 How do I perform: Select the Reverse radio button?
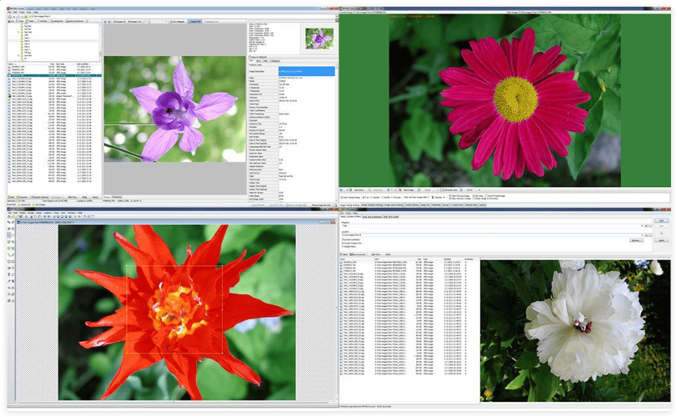(392, 197)
